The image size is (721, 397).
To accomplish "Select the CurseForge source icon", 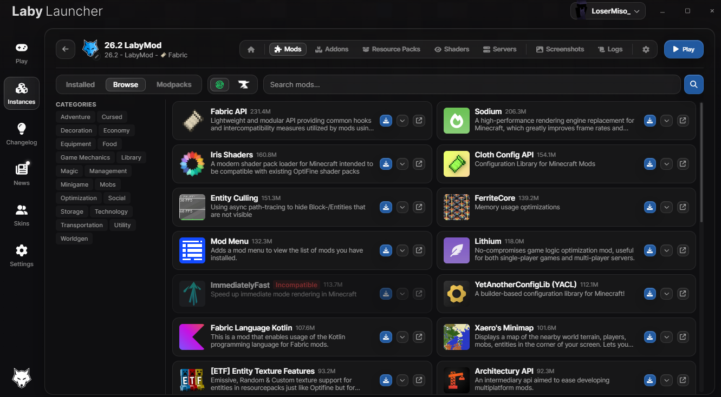I will 244,84.
